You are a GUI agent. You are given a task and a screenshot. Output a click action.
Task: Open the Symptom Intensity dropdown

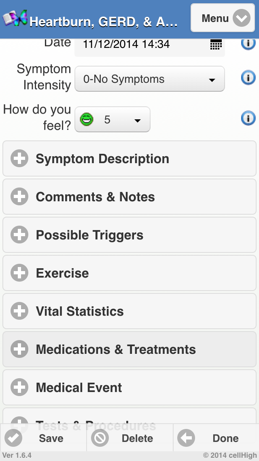149,79
